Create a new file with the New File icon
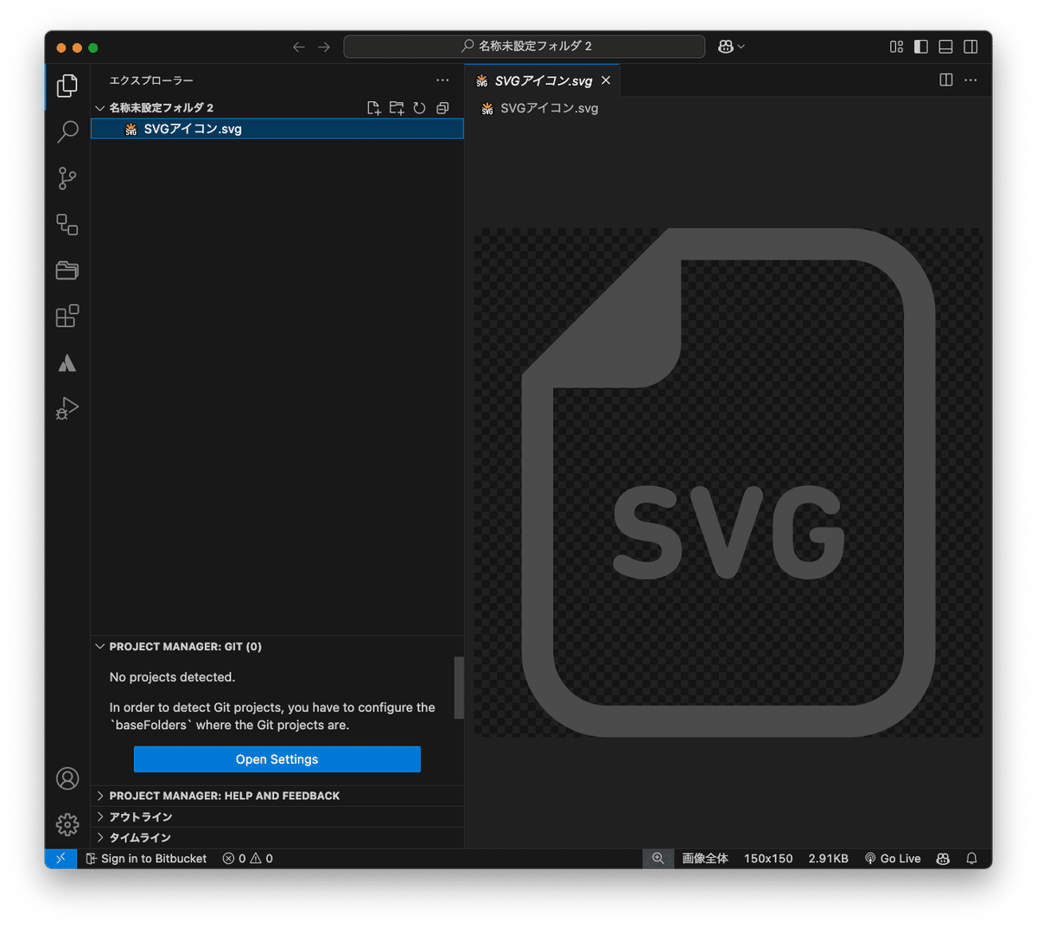Viewport: 1037px width, 928px height. click(x=373, y=107)
